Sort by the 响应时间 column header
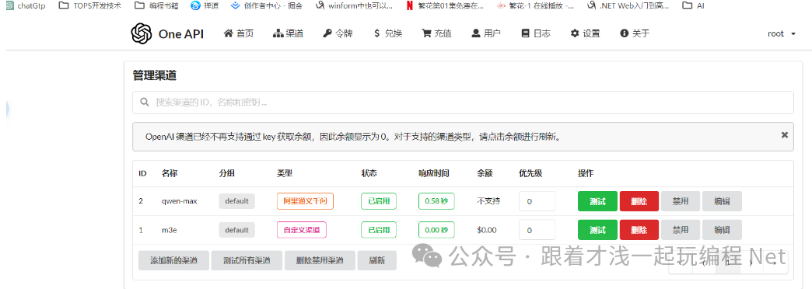812x289 pixels. point(434,173)
